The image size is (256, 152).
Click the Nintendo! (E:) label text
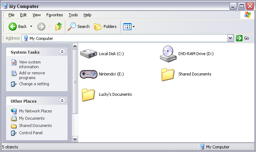click(111, 74)
